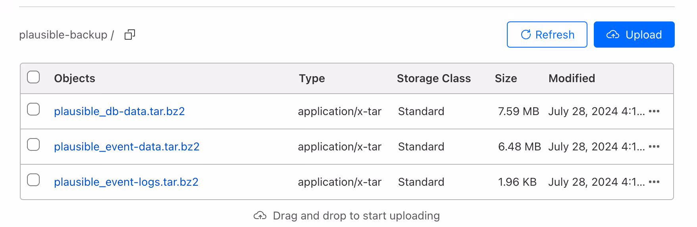Screen dimensions: 697x227
Task: Click the Refresh button
Action: pyautogui.click(x=547, y=35)
